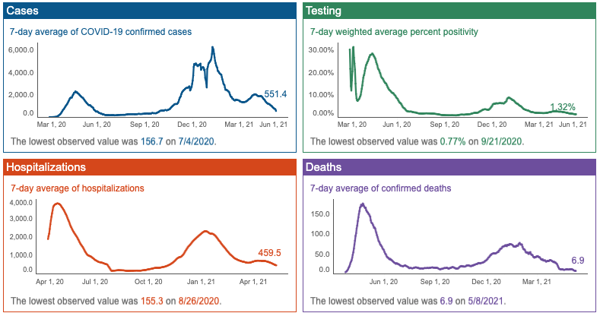Click the "7-day average of confirmed deaths" title
Viewport: 600px width, 313px height.
pos(380,188)
